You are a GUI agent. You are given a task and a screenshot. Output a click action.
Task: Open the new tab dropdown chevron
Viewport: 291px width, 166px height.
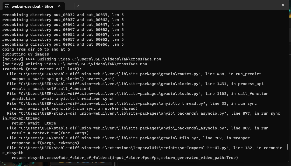click(78, 6)
